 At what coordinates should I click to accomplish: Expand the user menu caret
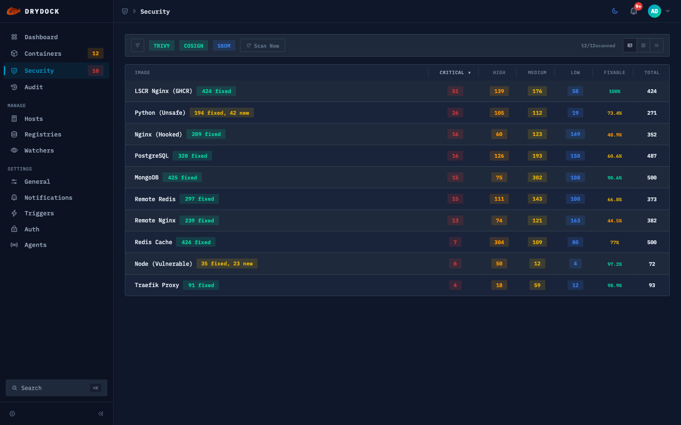pos(668,11)
